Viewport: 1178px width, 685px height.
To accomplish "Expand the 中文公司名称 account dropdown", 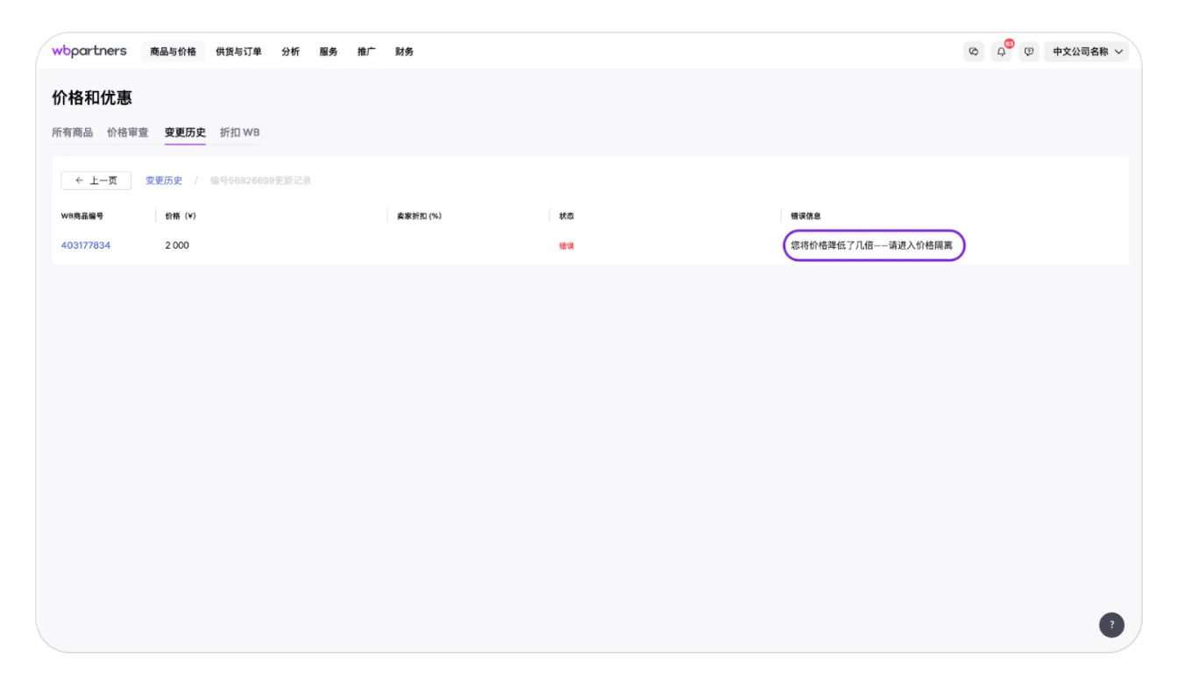I will [x=1087, y=52].
